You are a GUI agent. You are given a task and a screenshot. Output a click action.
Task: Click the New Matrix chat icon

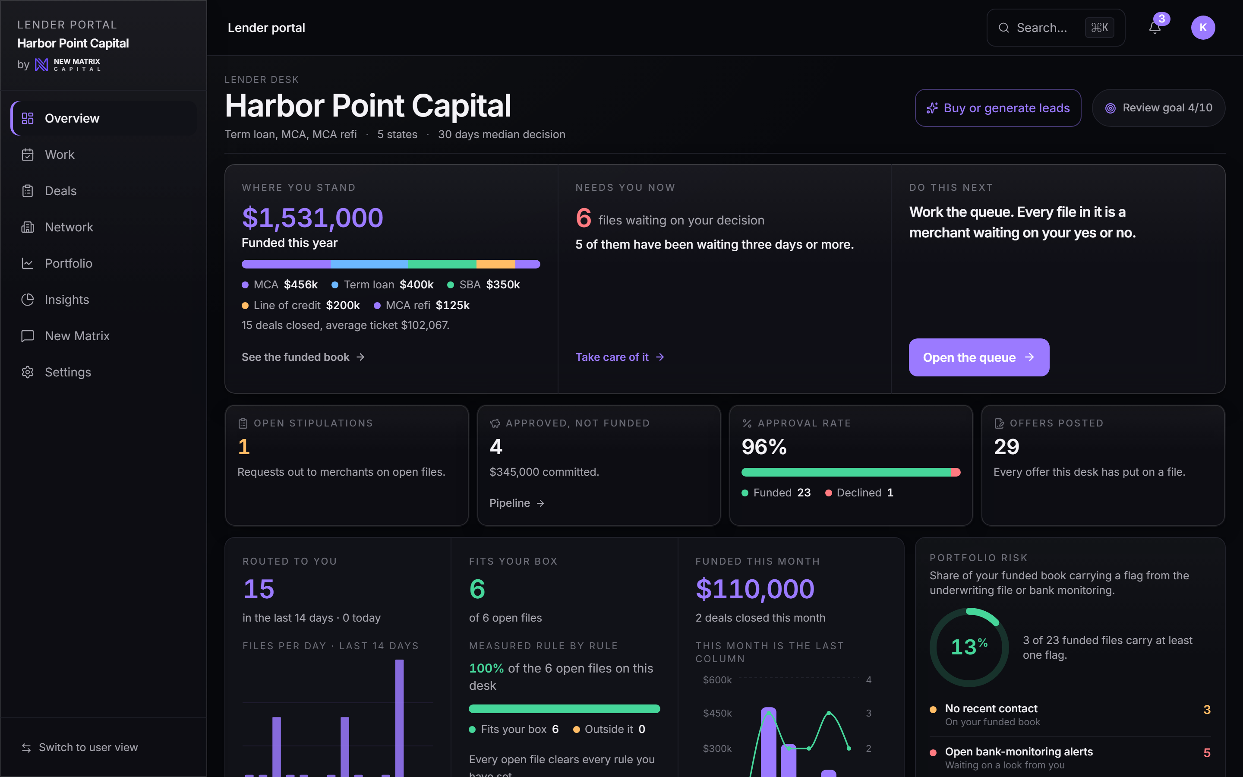[28, 336]
